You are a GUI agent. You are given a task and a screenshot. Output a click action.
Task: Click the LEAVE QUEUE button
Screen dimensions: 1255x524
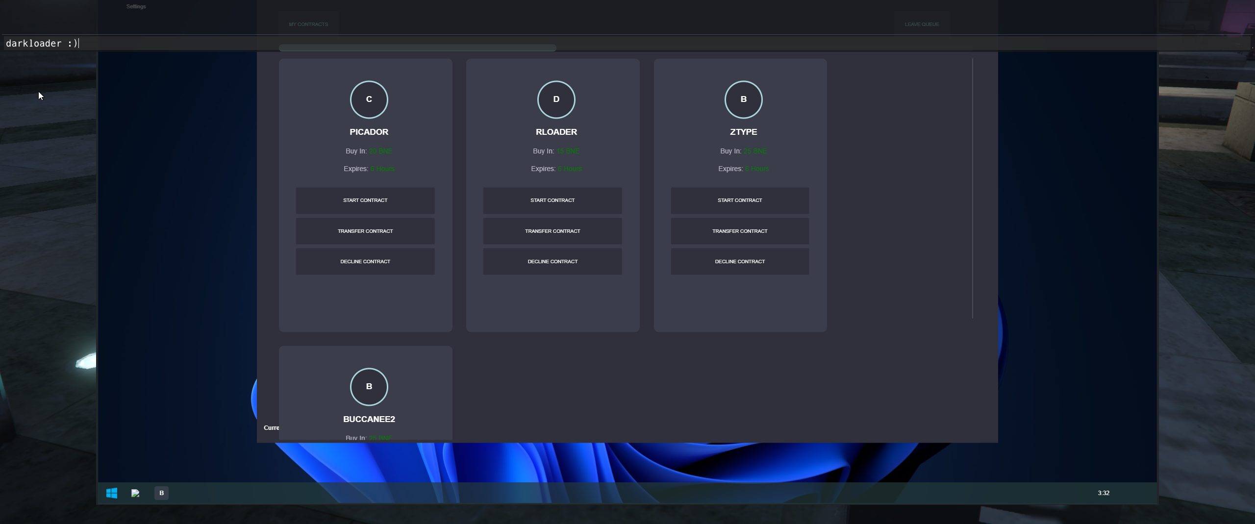click(922, 24)
